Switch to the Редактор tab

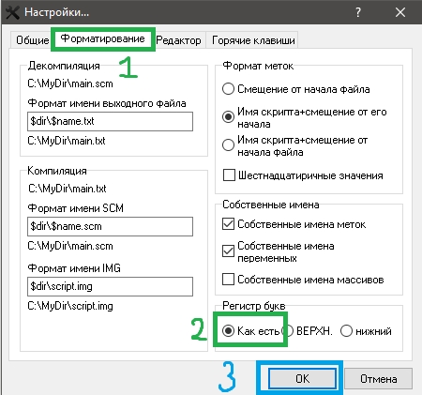(x=178, y=40)
